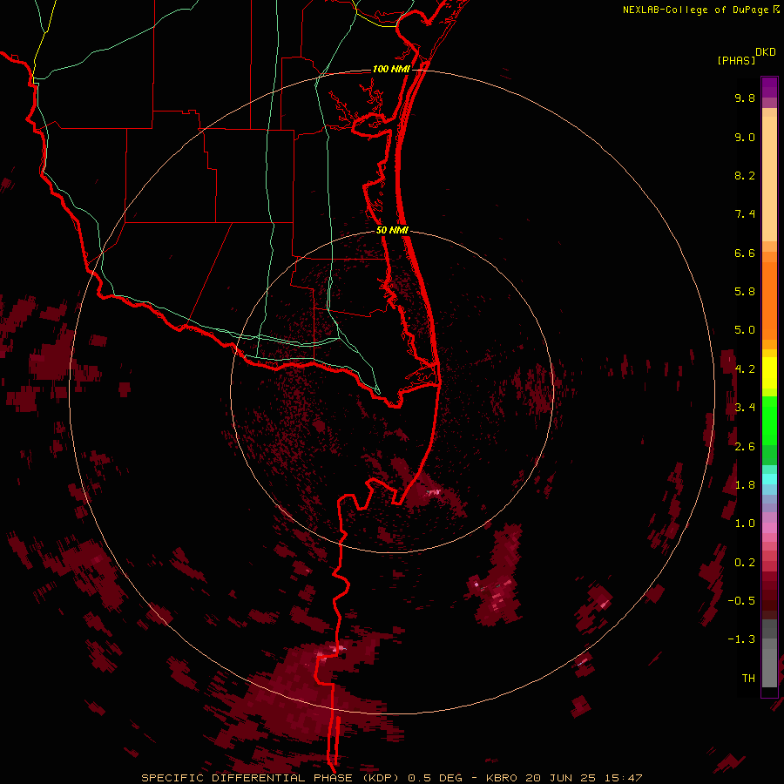Click the 3.4 value on the legend
The image size is (784, 784).
pos(745,408)
